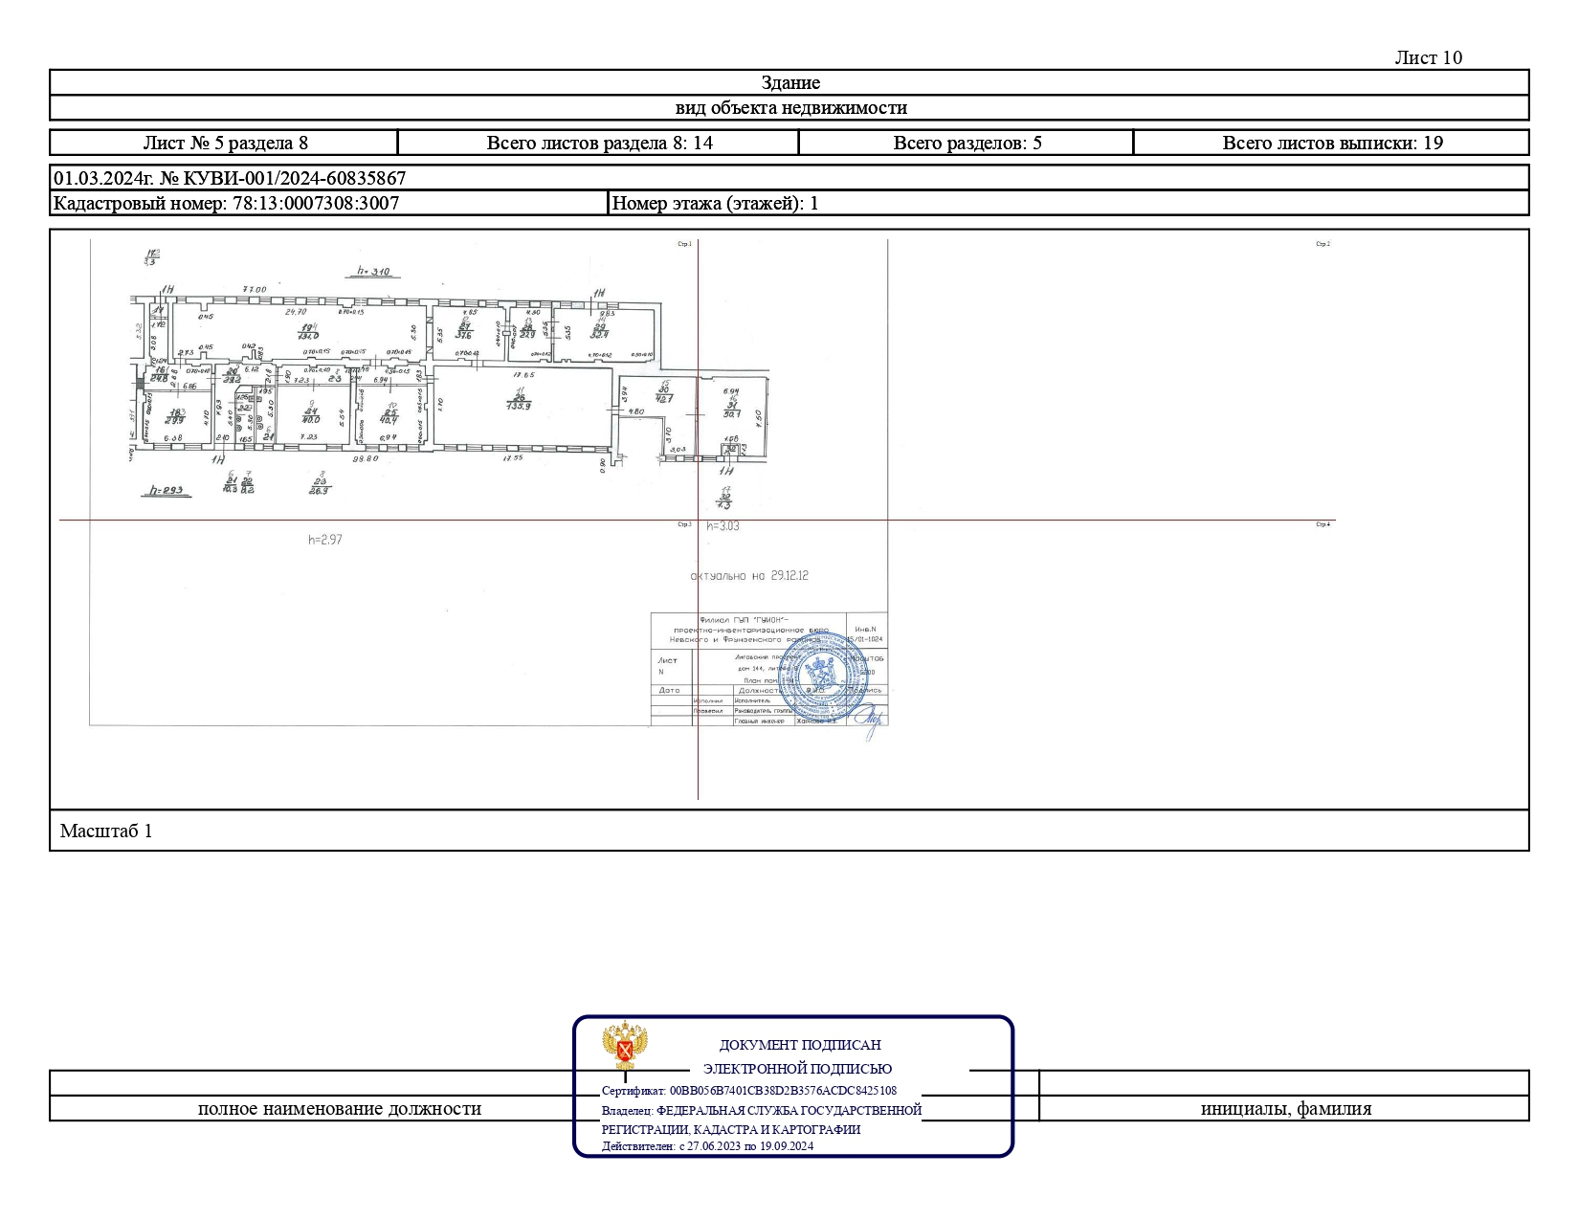The width and height of the screenshot is (1579, 1220).
Task: Select the 'Сертификат' number line
Action: (x=749, y=1090)
